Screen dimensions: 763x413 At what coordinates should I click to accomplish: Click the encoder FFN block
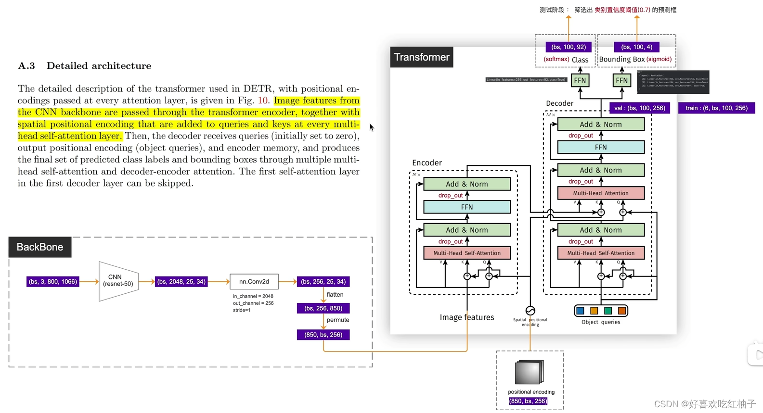[467, 207]
